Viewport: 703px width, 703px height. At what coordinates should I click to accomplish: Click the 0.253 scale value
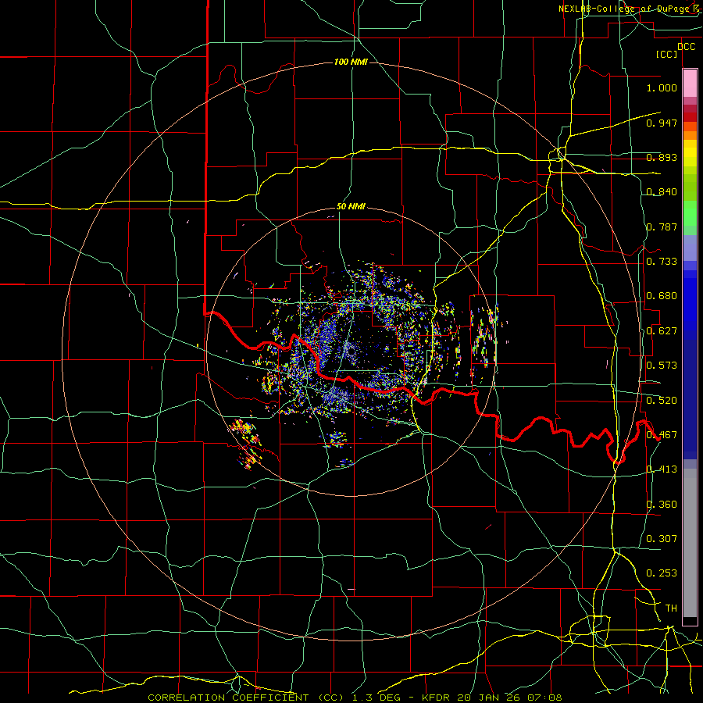click(662, 573)
